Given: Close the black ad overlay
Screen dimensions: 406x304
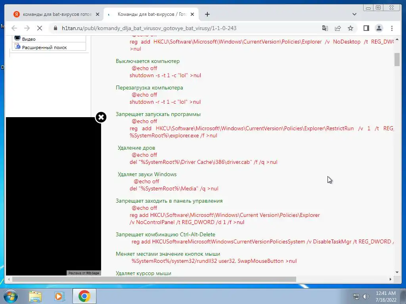Looking at the screenshot, I should click(101, 117).
